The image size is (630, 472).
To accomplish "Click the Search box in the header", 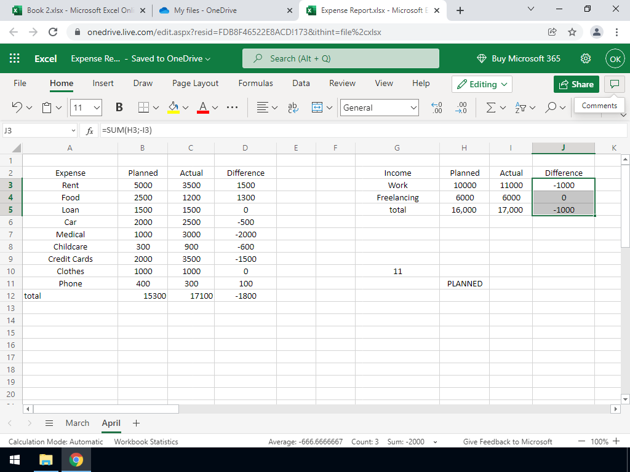I will click(341, 58).
